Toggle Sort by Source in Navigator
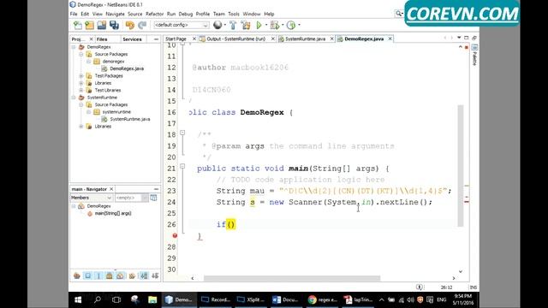This screenshot has width=548, height=308. (155, 275)
